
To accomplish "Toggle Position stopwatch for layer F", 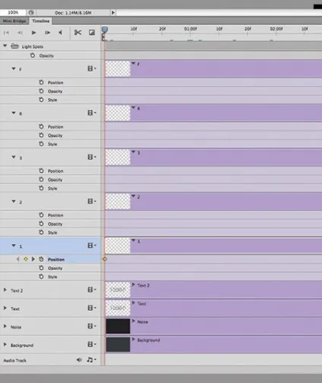I will coord(41,82).
